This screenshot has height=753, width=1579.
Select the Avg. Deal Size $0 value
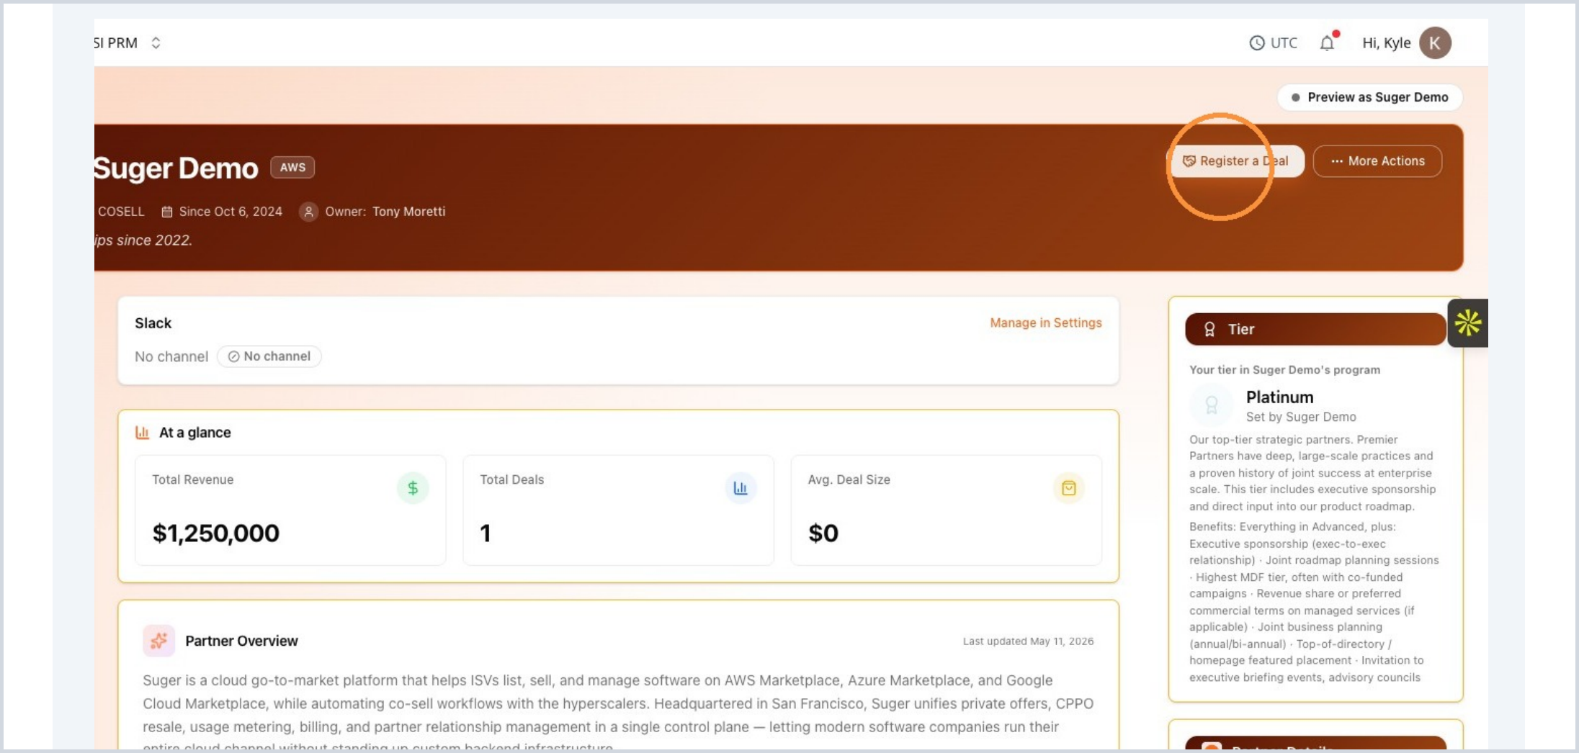click(x=823, y=533)
